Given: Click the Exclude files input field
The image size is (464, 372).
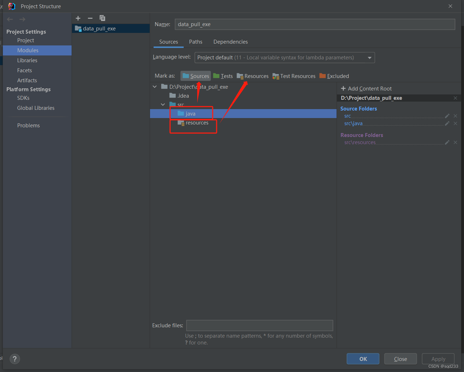Looking at the screenshot, I should pos(260,325).
